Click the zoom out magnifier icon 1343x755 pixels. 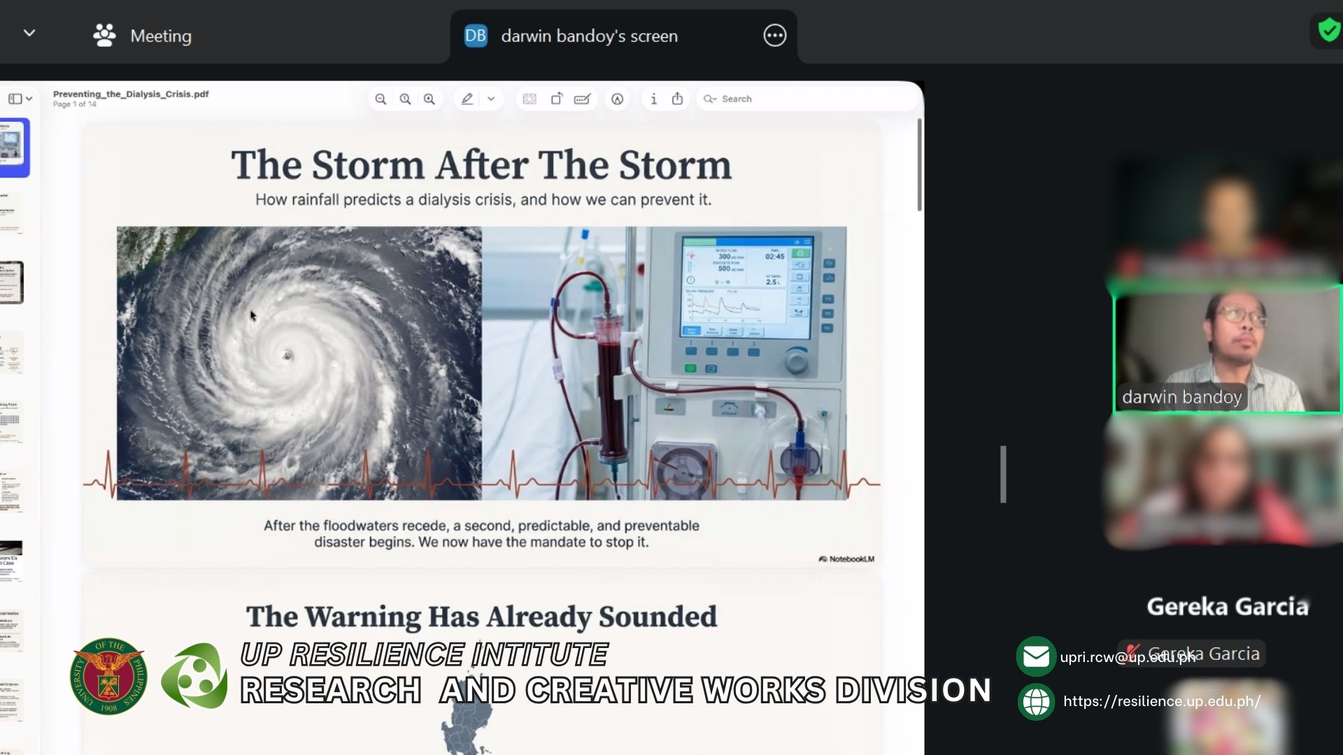[x=381, y=99]
